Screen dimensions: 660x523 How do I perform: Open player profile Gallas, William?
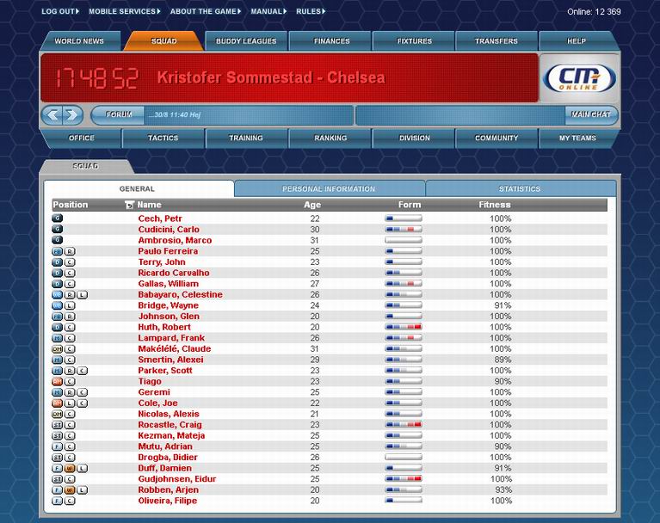[169, 284]
